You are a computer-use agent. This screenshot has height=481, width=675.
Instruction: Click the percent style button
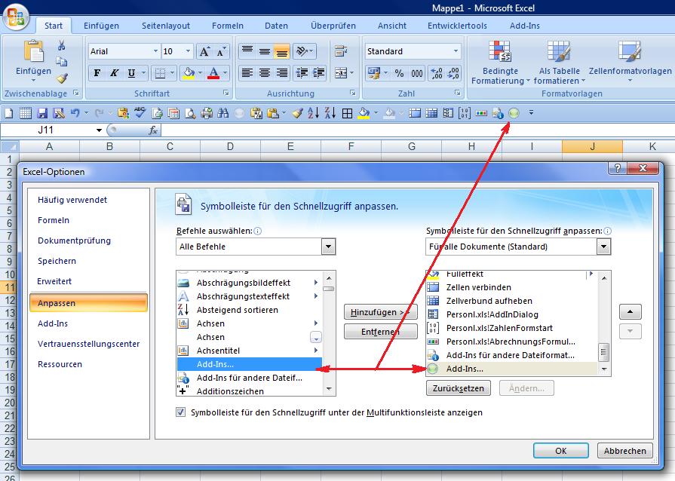[x=398, y=73]
